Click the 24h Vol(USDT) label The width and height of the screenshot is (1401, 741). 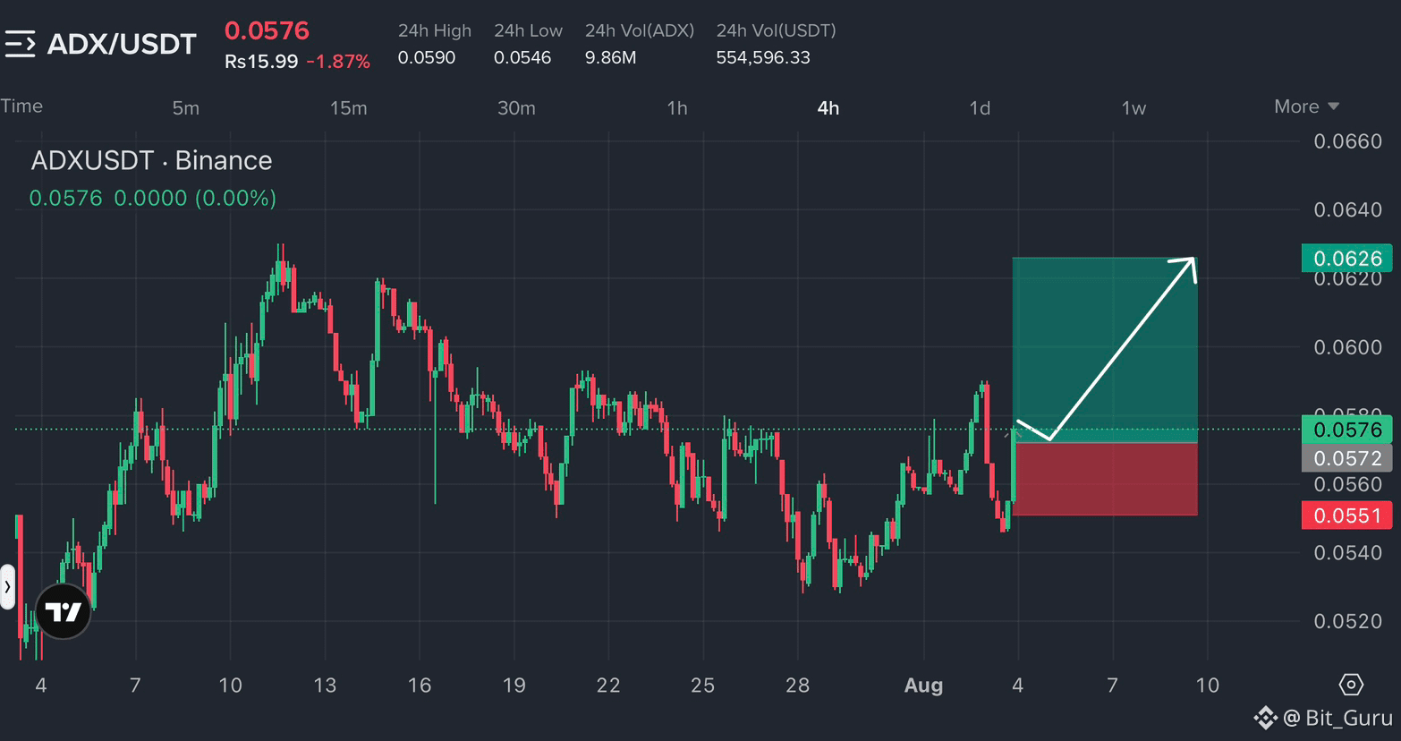(x=777, y=30)
